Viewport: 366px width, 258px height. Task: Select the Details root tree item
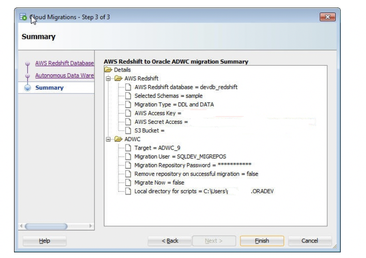pyautogui.click(x=122, y=70)
